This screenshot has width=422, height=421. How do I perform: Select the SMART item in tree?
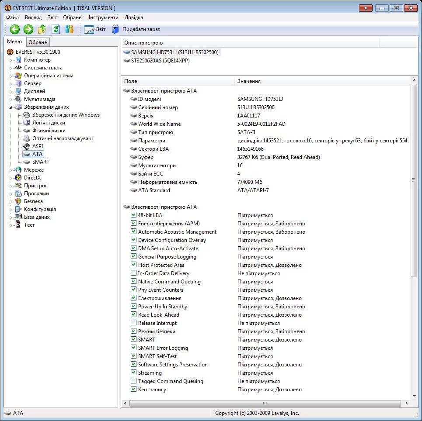point(40,162)
